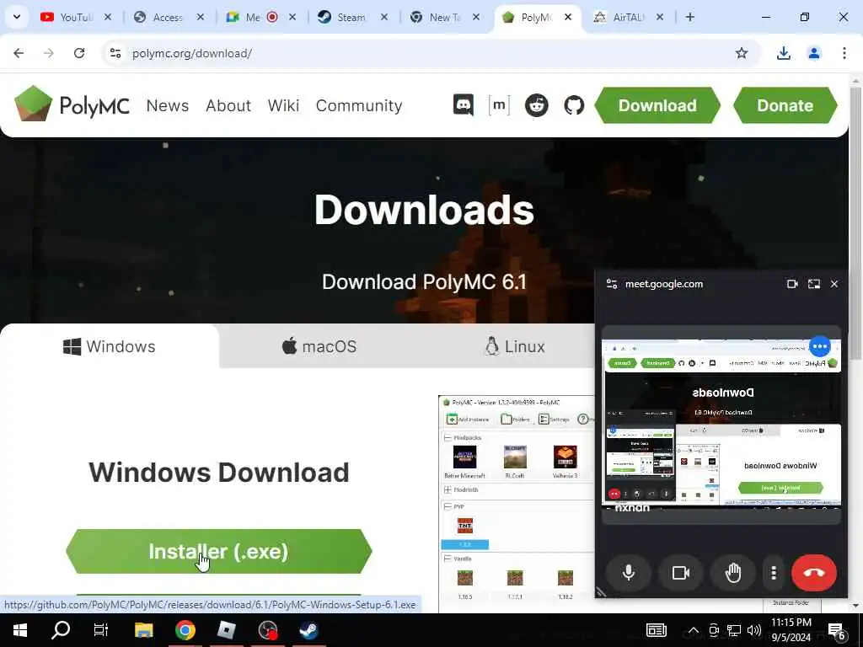Open taskbar Search
863x647 pixels.
[x=61, y=630]
